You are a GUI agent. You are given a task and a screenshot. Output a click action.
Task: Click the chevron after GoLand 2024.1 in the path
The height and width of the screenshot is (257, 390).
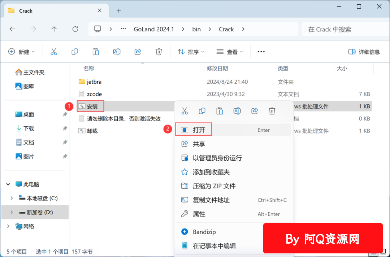coord(183,29)
